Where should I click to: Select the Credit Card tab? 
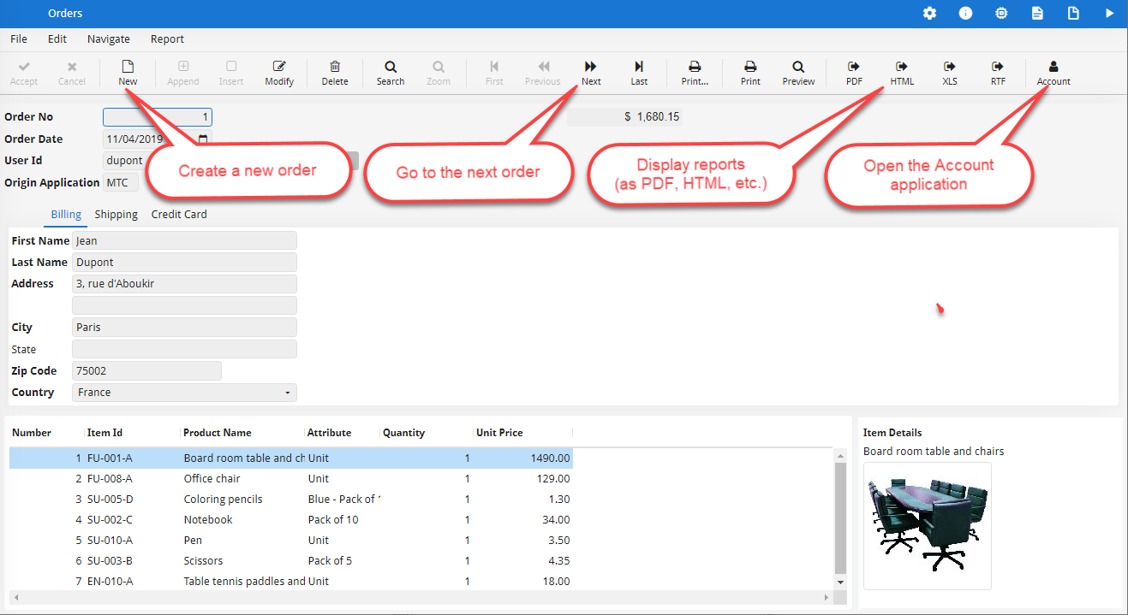tap(178, 214)
